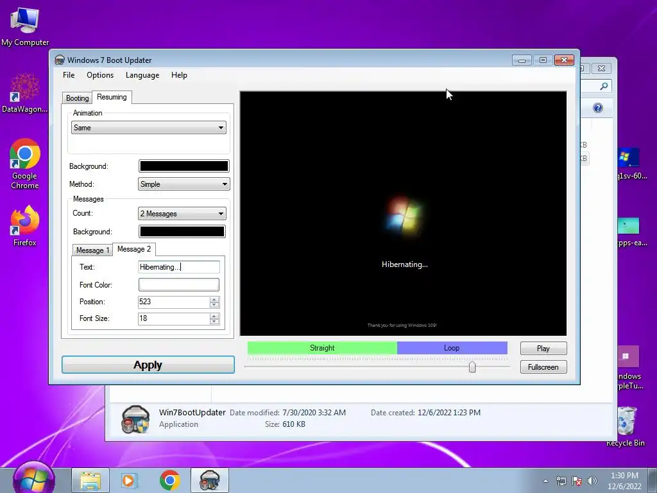657x493 pixels.
Task: Click Win7BootUpdater taskbar button
Action: (x=210, y=480)
